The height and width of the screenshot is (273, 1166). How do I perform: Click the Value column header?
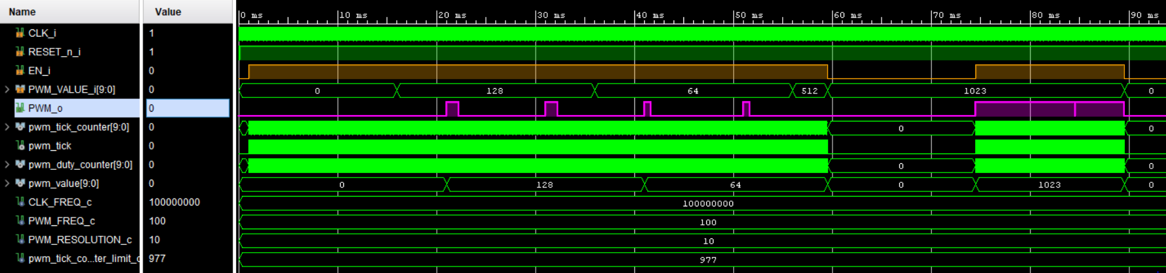(x=168, y=12)
